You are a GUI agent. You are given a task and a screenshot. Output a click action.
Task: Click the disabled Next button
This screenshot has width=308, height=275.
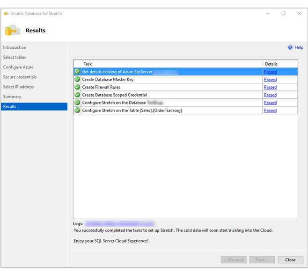[262, 260]
